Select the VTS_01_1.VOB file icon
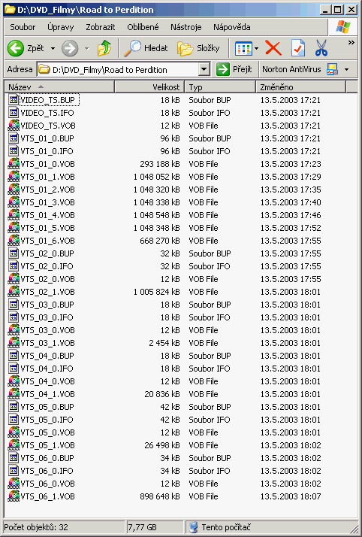The width and height of the screenshot is (362, 537). click(x=14, y=177)
